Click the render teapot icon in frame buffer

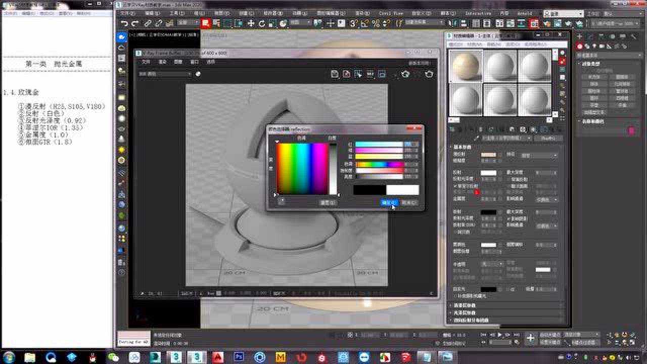[x=429, y=74]
